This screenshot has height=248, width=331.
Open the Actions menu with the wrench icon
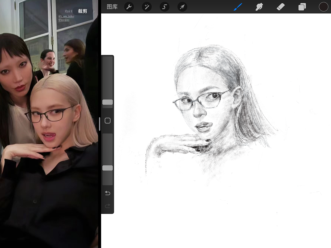[x=129, y=7]
